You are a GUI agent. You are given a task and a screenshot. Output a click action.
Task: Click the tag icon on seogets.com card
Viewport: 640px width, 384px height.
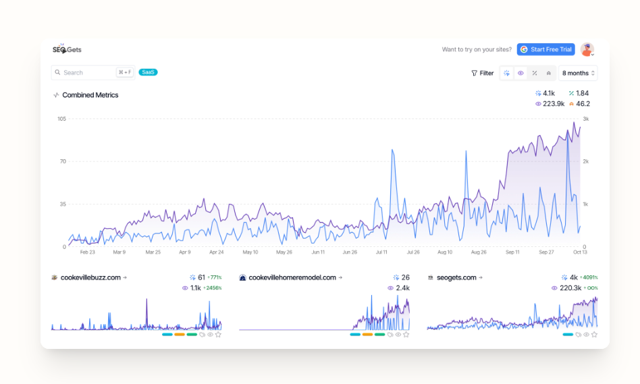pyautogui.click(x=579, y=335)
